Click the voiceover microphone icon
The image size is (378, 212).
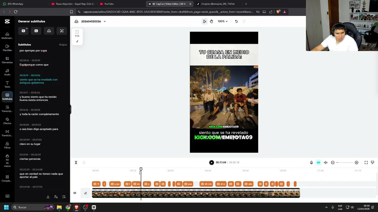pyautogui.click(x=311, y=163)
